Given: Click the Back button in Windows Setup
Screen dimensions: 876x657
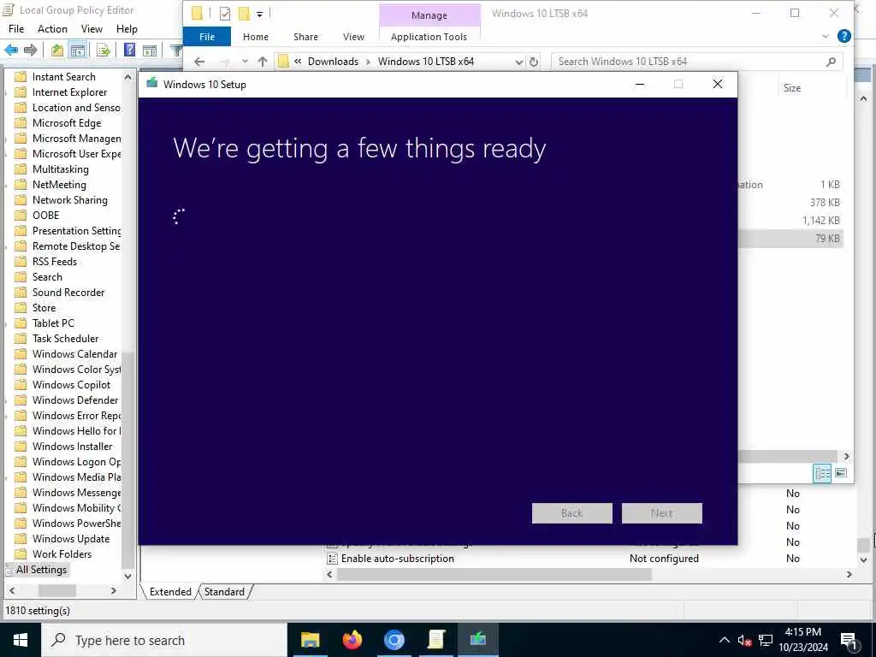Looking at the screenshot, I should (572, 513).
